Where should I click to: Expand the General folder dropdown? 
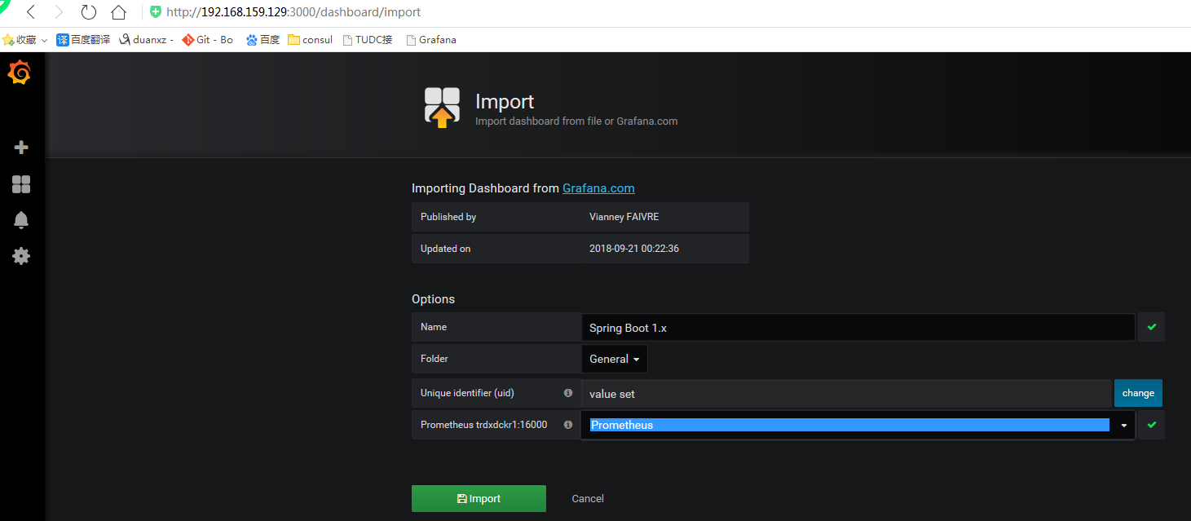tap(615, 359)
